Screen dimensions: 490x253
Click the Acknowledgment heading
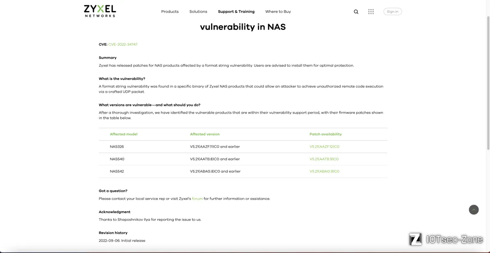tap(114, 212)
